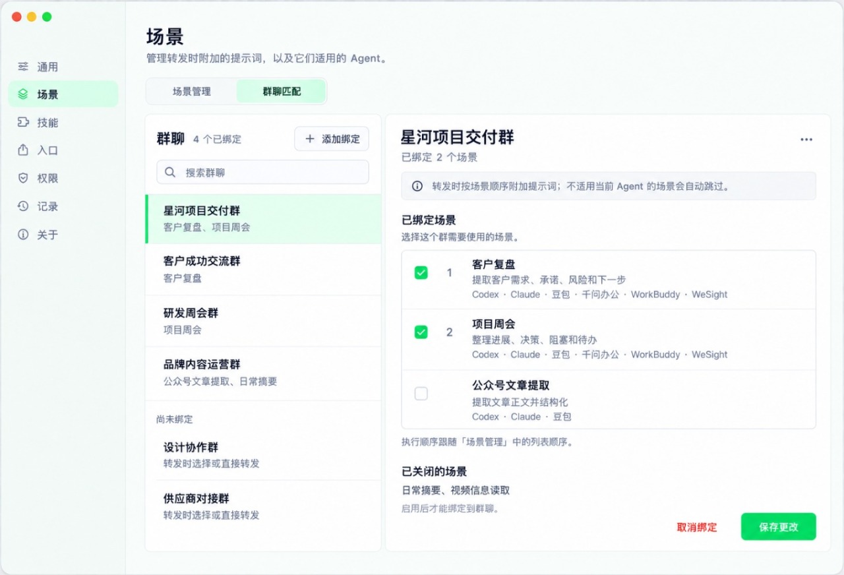
Task: Click the 项目周会 scene title
Action: click(x=494, y=324)
